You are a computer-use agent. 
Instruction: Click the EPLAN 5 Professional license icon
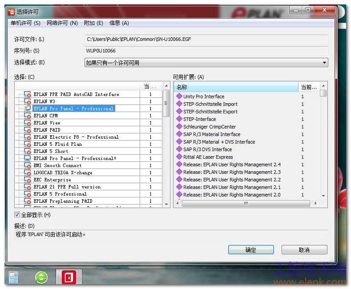28,194
